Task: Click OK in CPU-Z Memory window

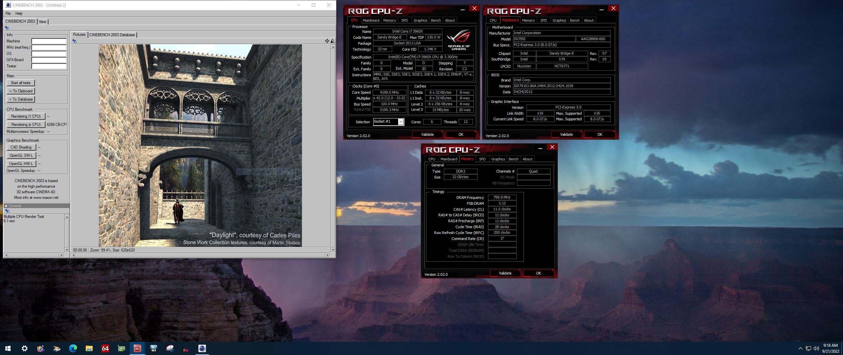Action: coord(538,273)
